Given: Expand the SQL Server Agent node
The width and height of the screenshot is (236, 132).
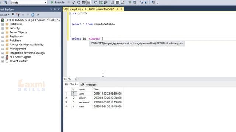Looking at the screenshot, I should tap(3, 57).
